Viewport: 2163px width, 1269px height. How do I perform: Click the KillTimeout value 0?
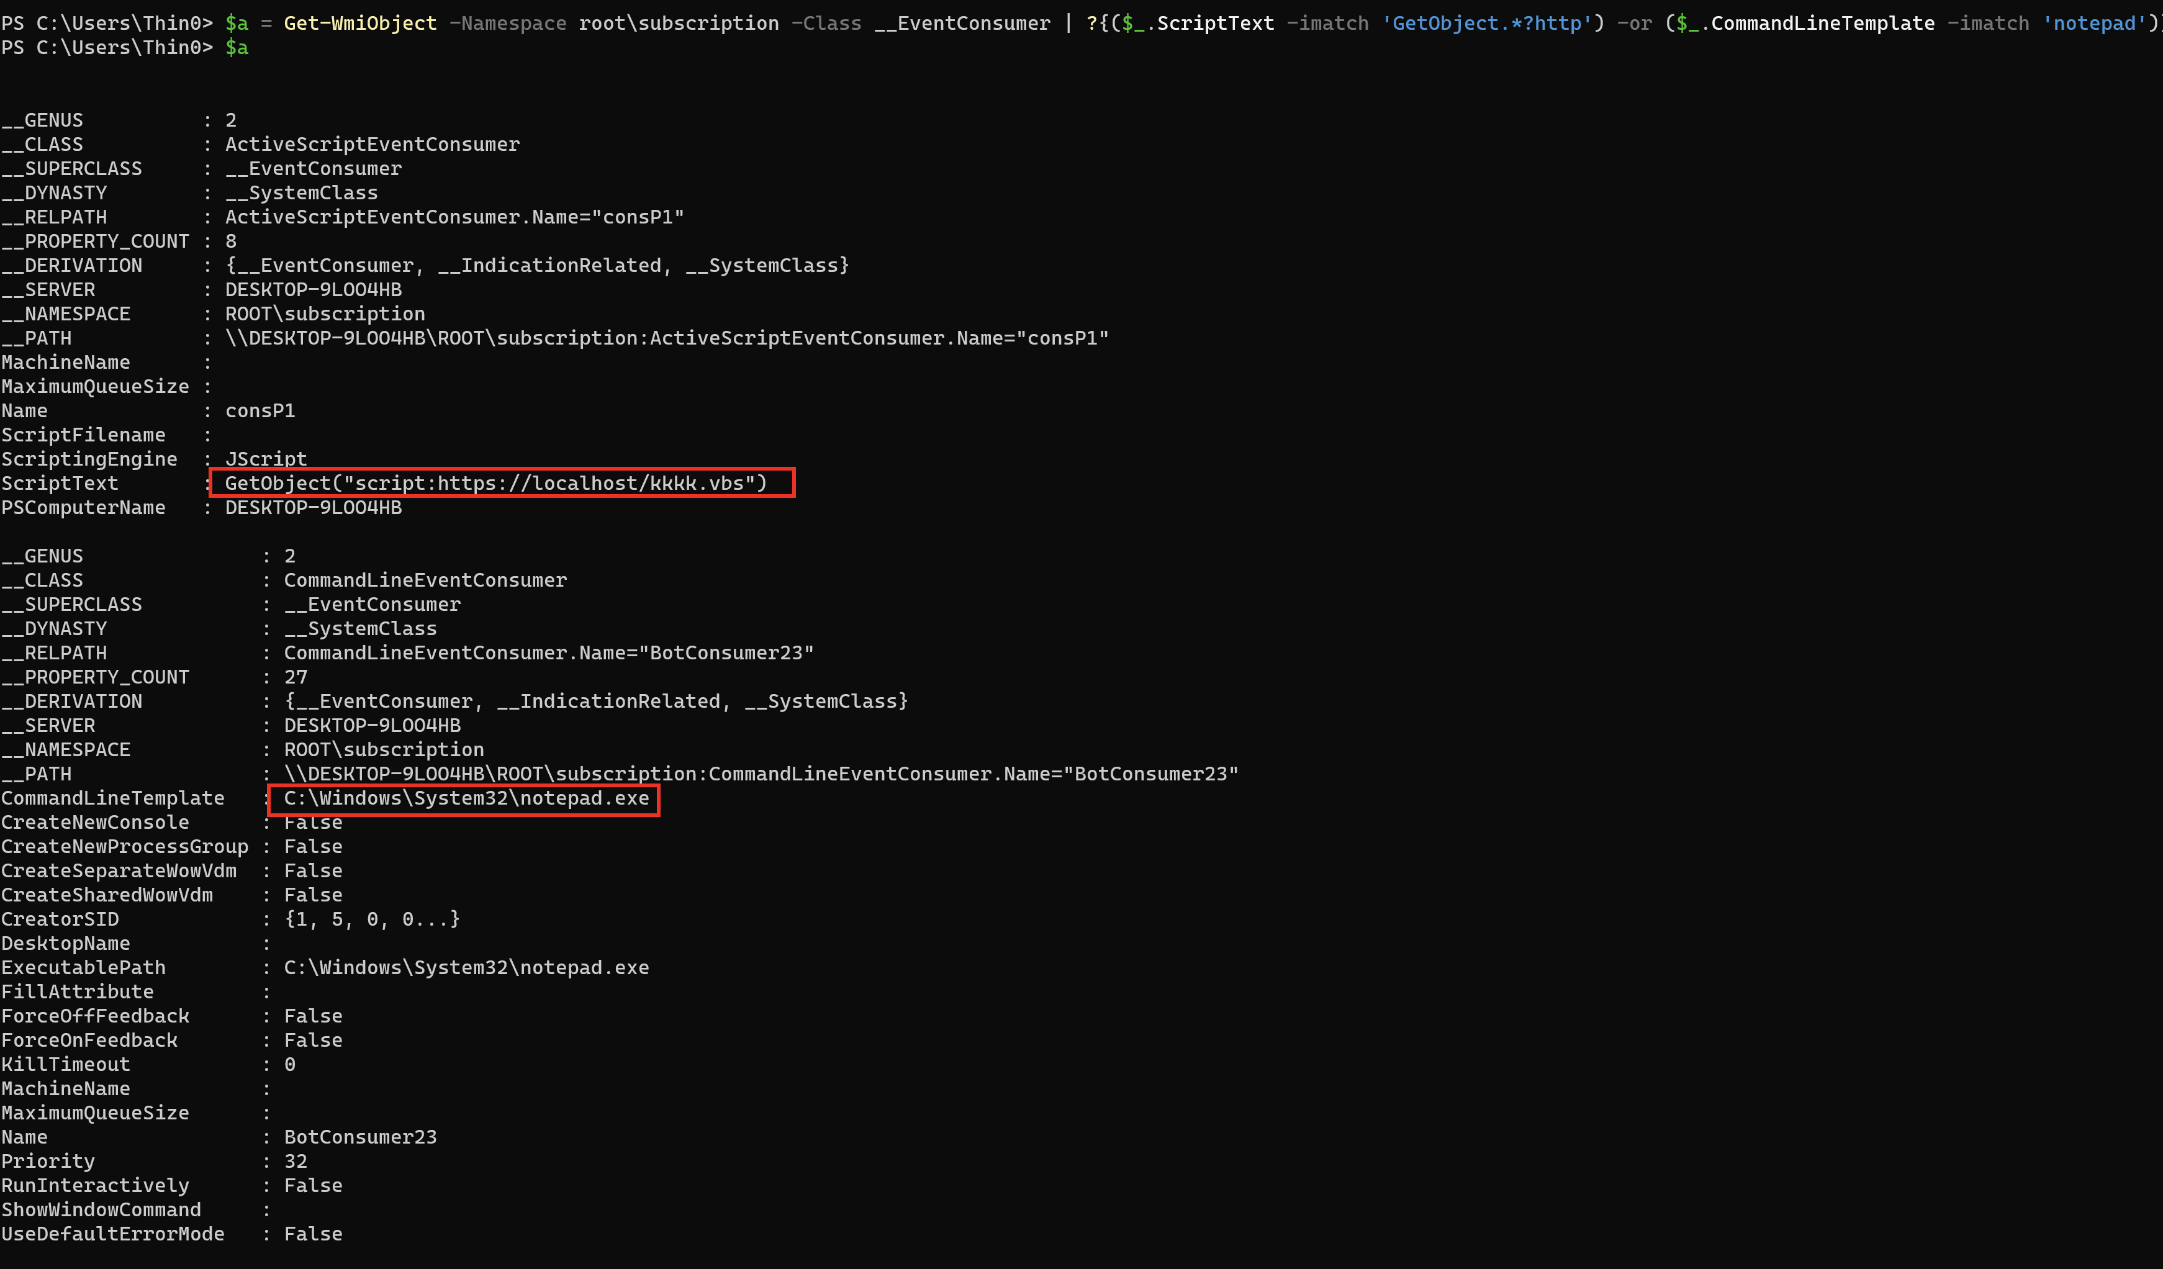[x=290, y=1065]
